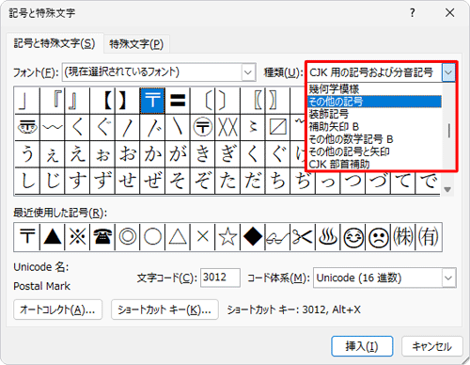Pick the 【 left black bracket symbol

point(102,101)
